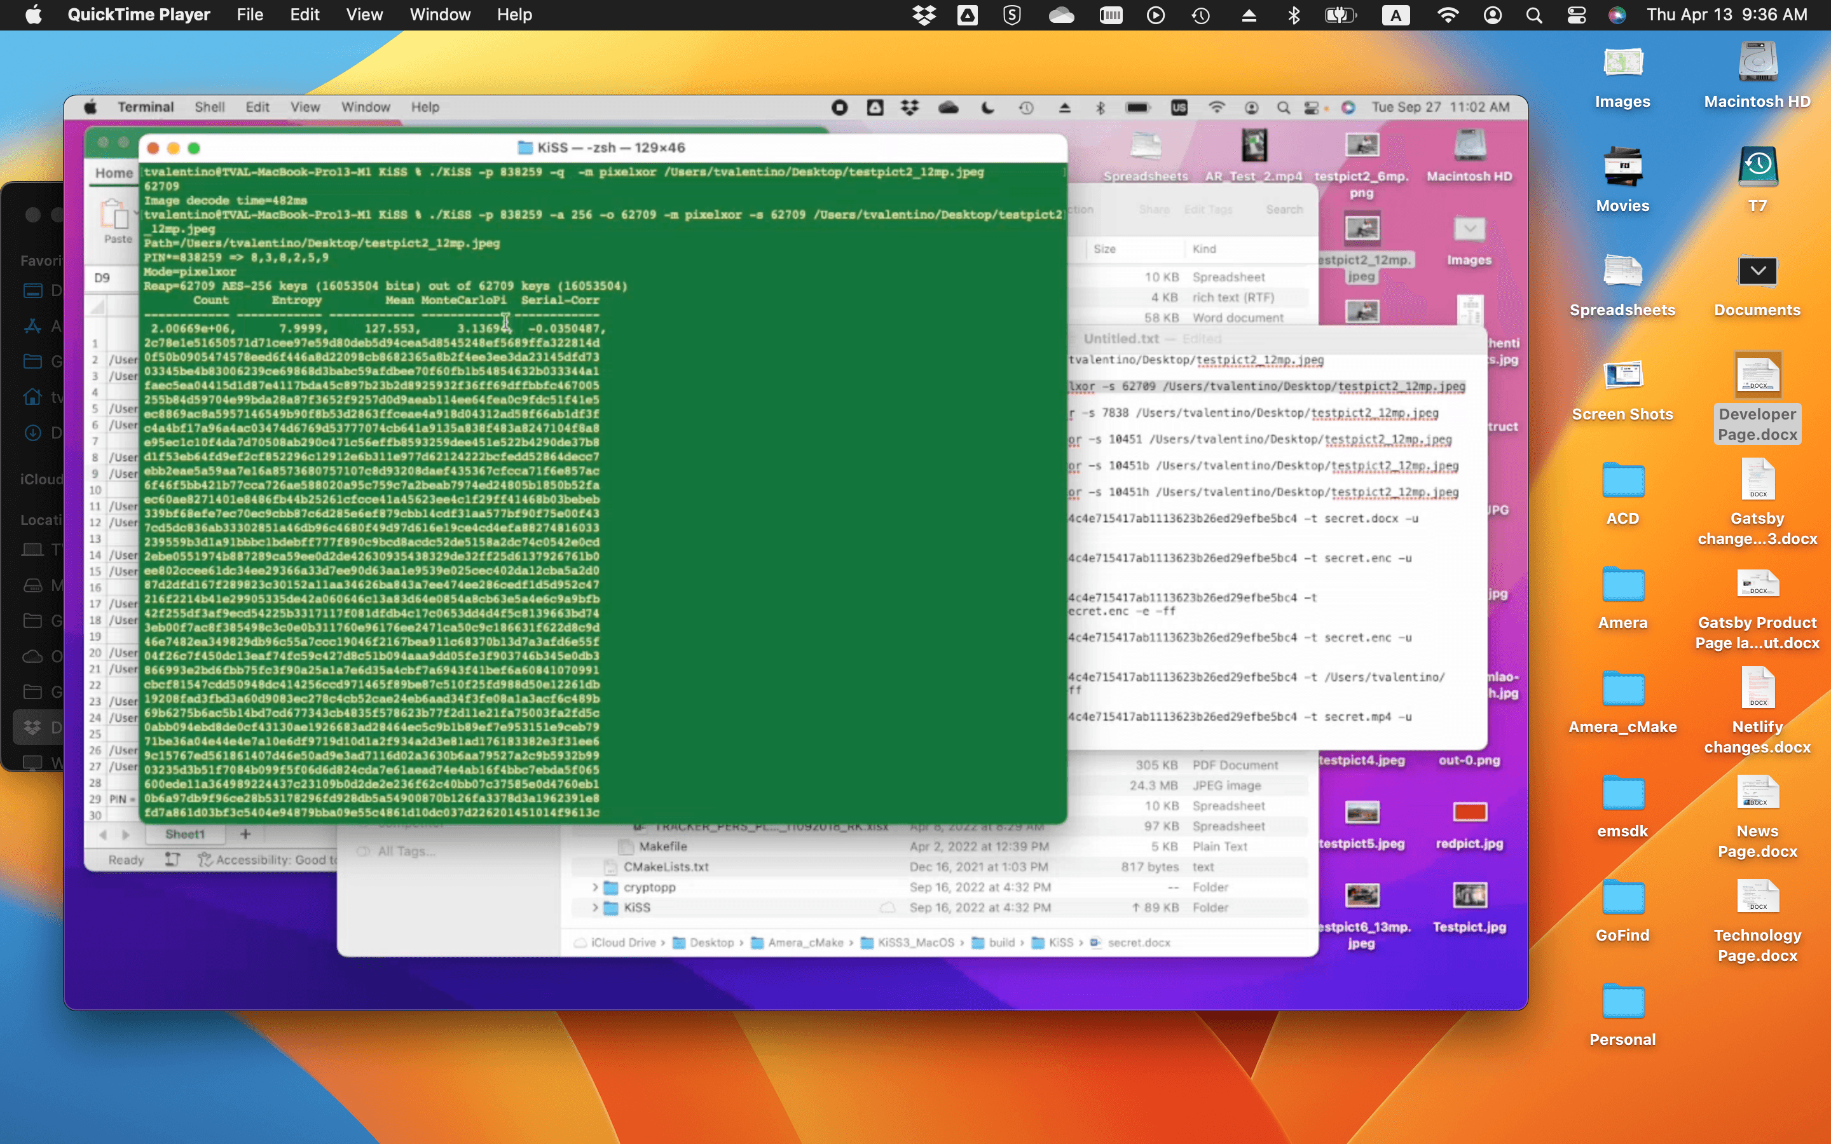
Task: Open the chevron dropdown on the Images thumbnail
Action: [1469, 229]
